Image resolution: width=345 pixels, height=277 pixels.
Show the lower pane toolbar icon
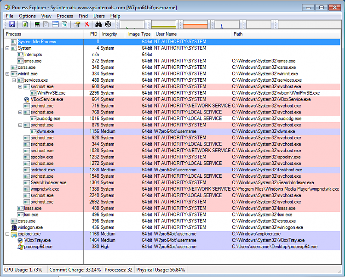(x=55, y=24)
